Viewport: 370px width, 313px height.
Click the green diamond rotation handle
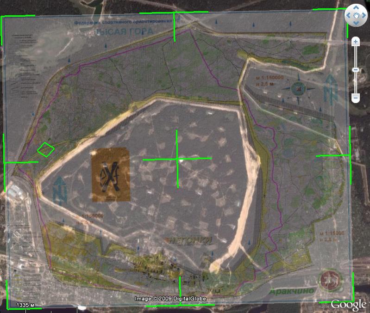pos(46,149)
